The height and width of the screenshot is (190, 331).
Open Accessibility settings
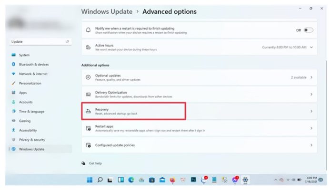pyautogui.click(x=28, y=131)
